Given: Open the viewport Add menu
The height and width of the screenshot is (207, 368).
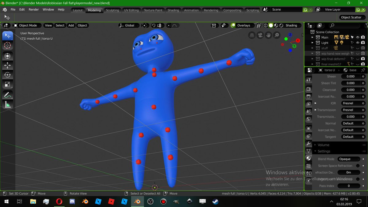Looking at the screenshot, I should [x=71, y=25].
